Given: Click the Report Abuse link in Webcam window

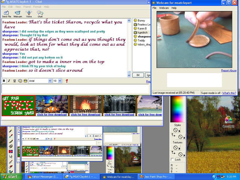Looking at the screenshot, I should click(x=229, y=70).
